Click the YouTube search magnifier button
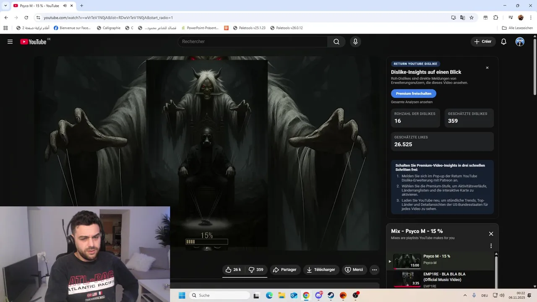The image size is (537, 302). [336, 42]
